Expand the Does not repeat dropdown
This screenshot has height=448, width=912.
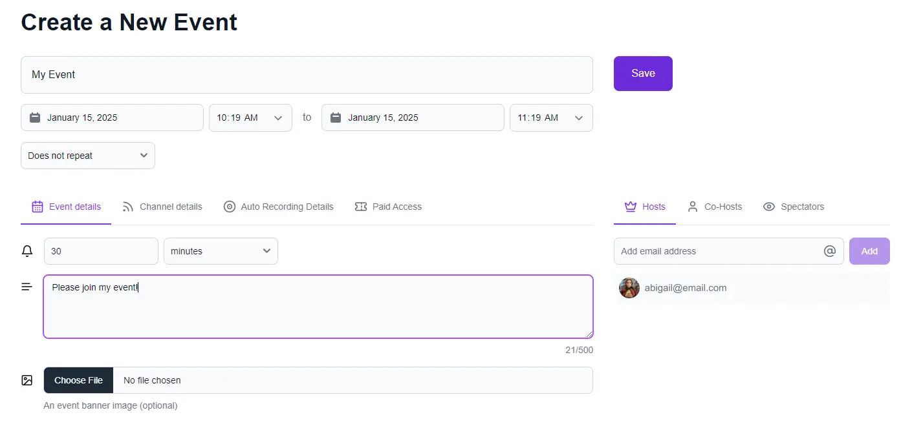88,156
